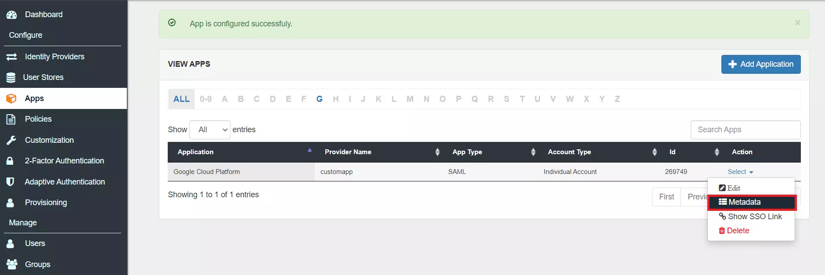Viewport: 825px width, 275px height.
Task: Click the Search Apps input field
Action: click(x=746, y=130)
